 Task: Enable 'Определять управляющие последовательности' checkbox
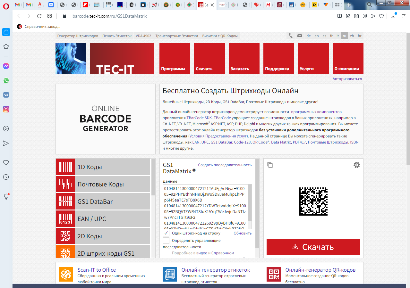tap(166, 241)
